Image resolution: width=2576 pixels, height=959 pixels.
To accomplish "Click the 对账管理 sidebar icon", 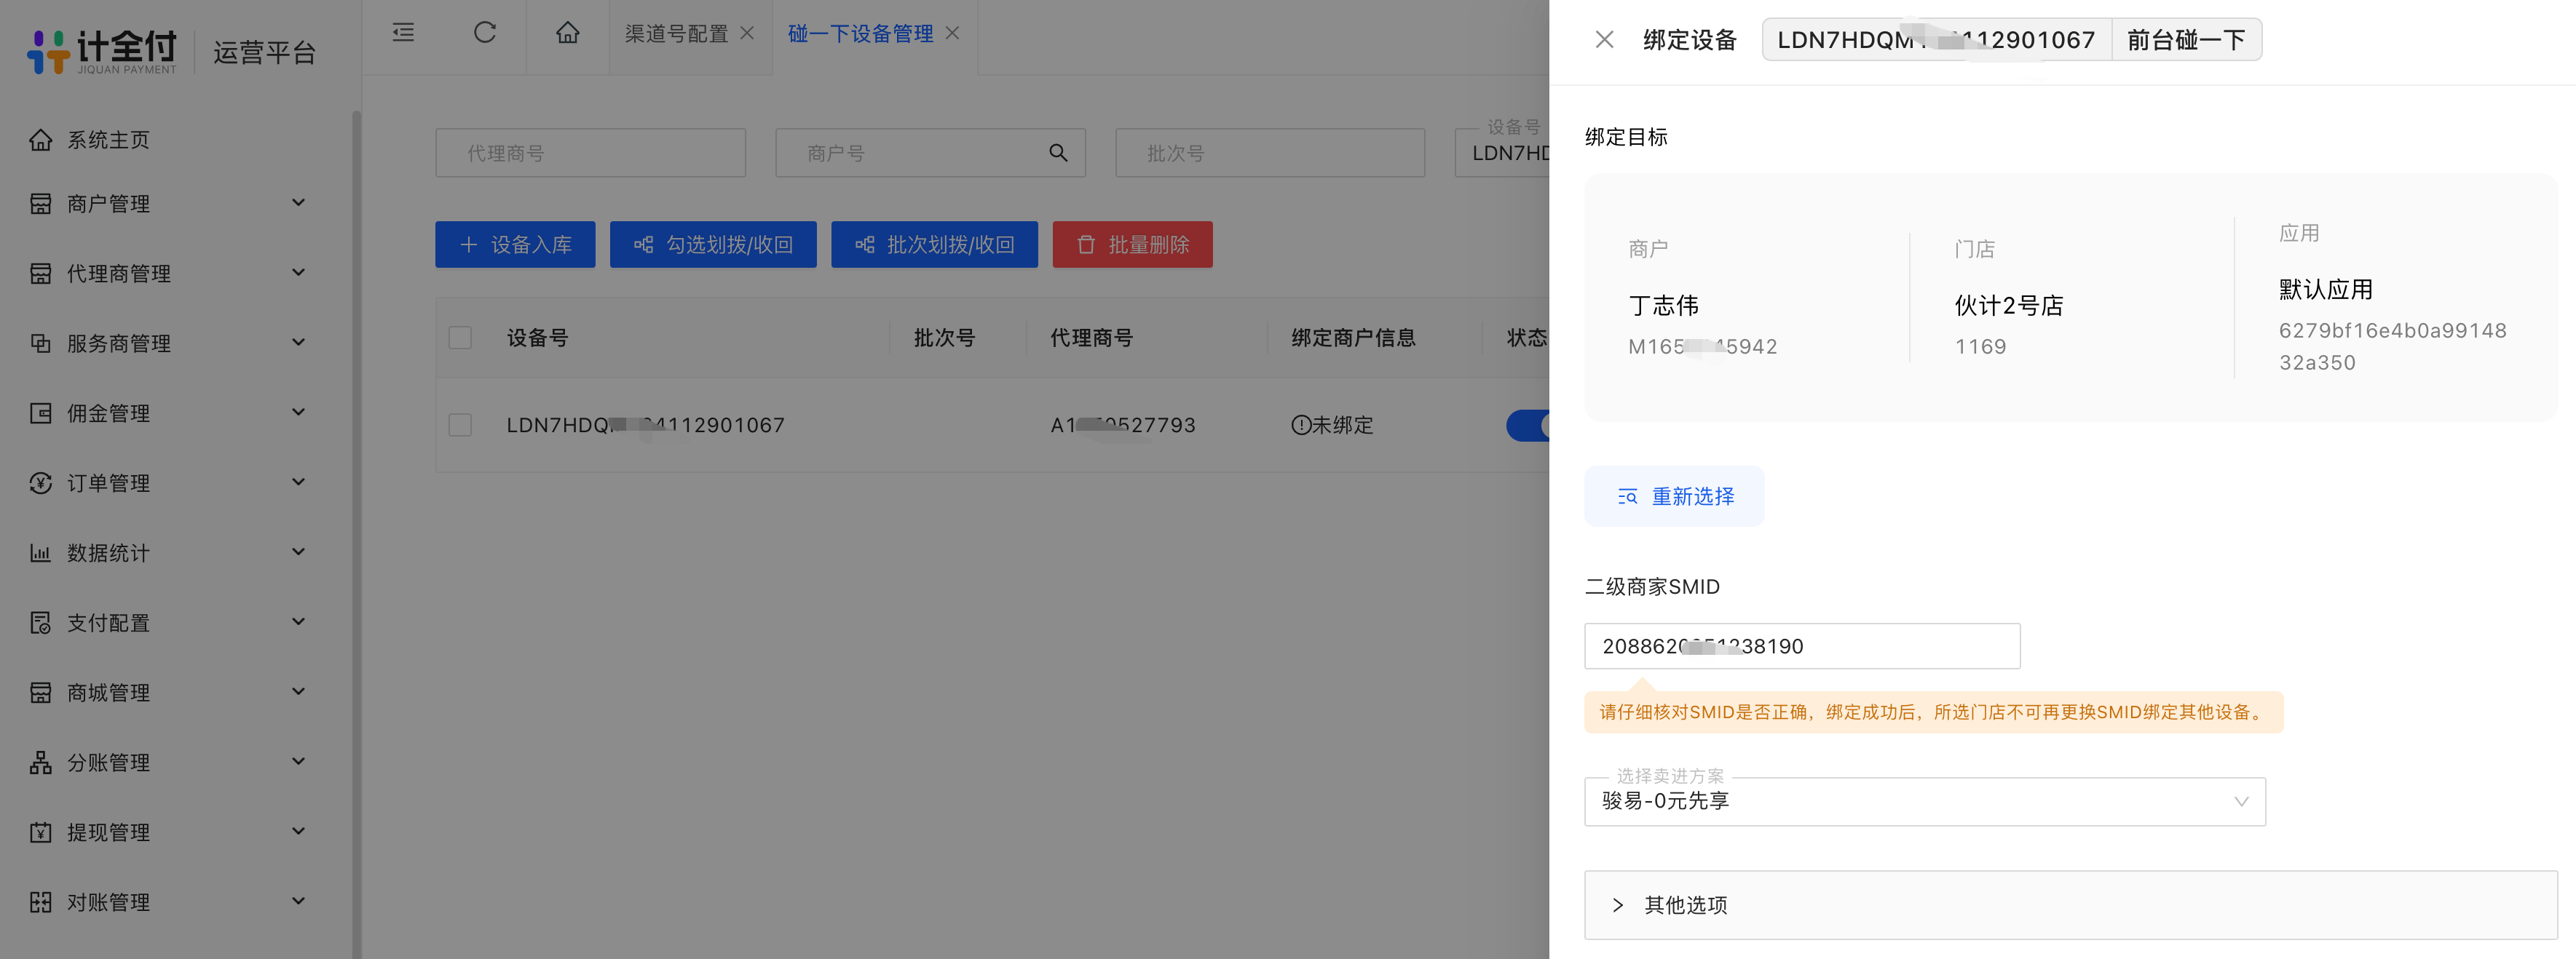I will click(x=40, y=903).
